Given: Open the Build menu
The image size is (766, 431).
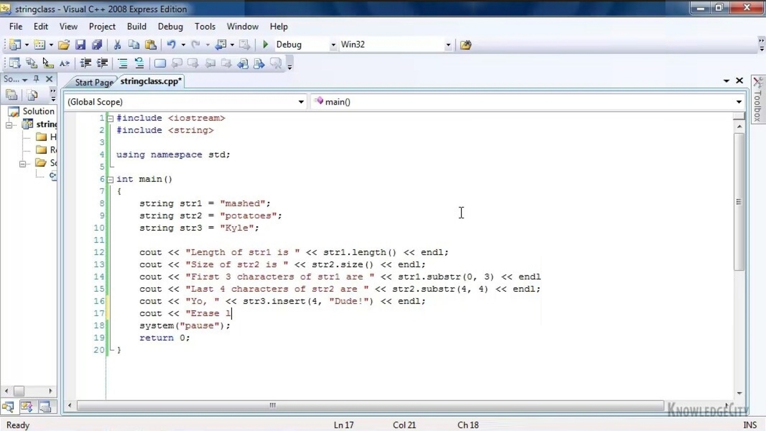Looking at the screenshot, I should click(136, 26).
